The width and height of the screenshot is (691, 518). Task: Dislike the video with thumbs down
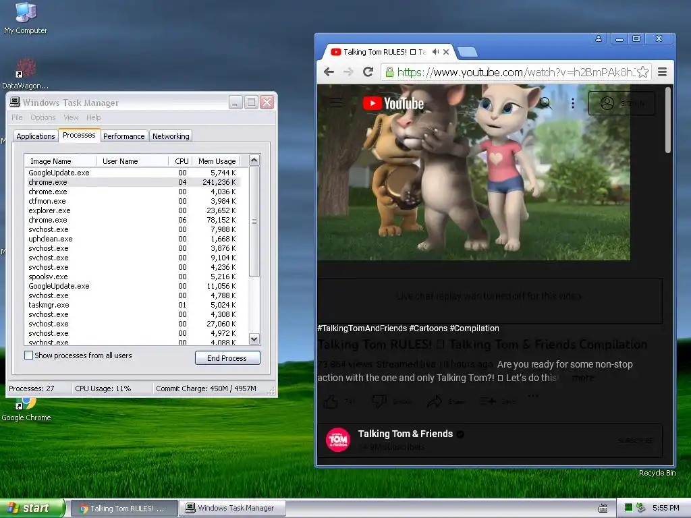pyautogui.click(x=380, y=401)
